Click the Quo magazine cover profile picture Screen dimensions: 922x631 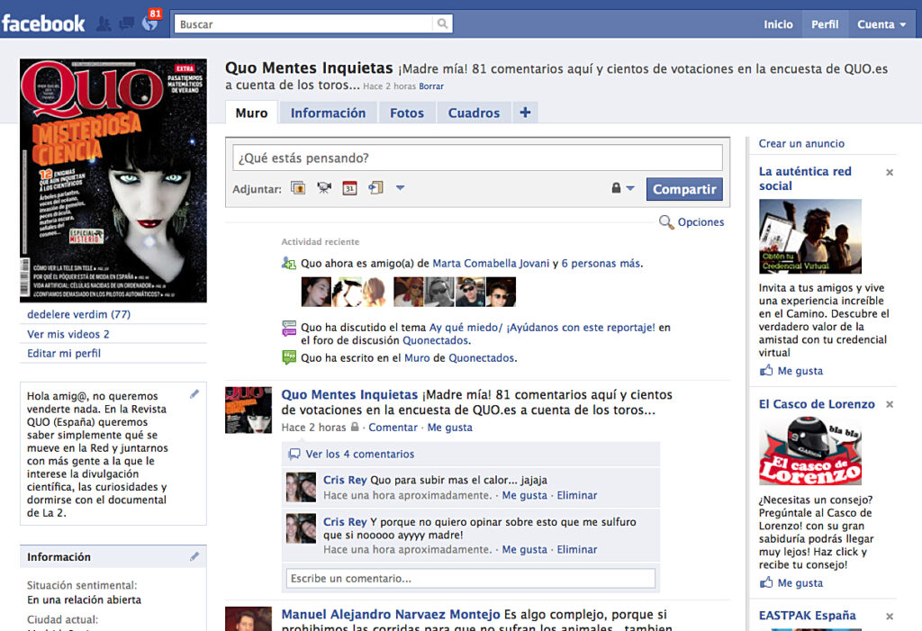pos(113,181)
